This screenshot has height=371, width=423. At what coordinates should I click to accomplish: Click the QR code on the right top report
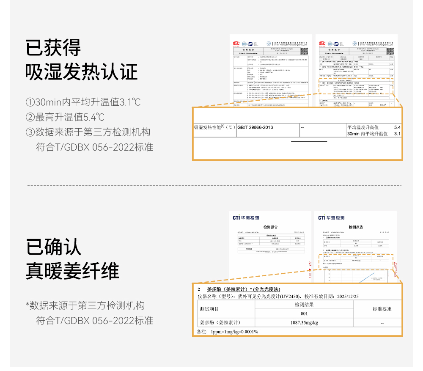pos(390,51)
